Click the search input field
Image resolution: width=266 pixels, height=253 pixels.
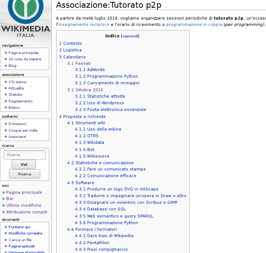click(24, 155)
